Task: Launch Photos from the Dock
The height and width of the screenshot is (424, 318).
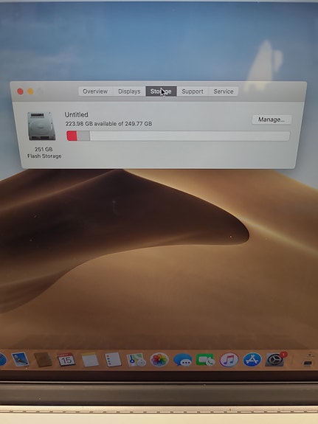Action: tap(159, 360)
